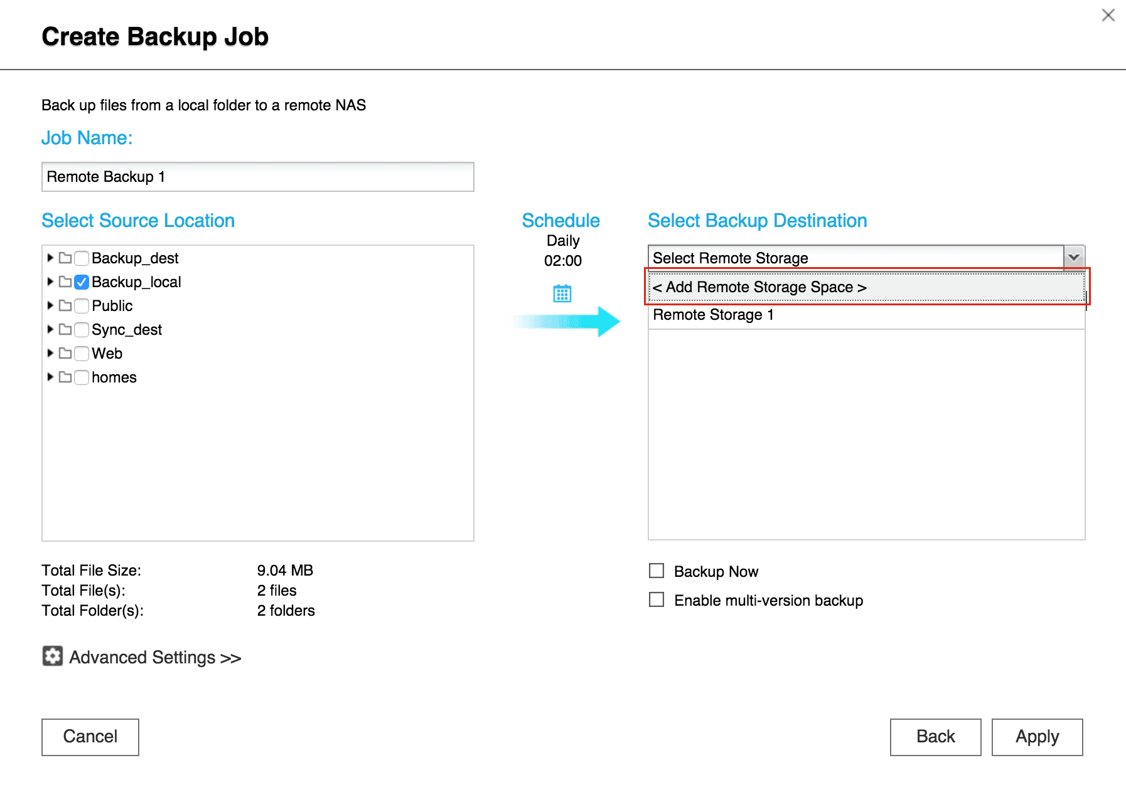Expand the Backup_dest folder tree
Viewport: 1126px width, 785px height.
point(50,258)
